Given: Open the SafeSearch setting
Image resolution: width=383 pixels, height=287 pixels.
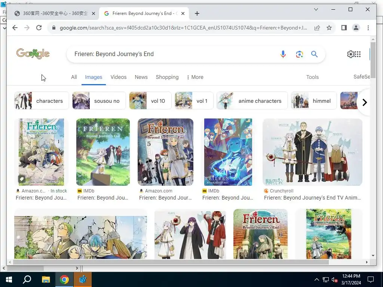Looking at the screenshot, I should tap(362, 77).
